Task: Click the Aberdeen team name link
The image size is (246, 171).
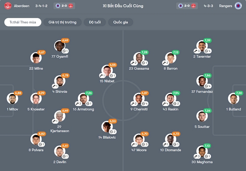Action: pyautogui.click(x=22, y=6)
